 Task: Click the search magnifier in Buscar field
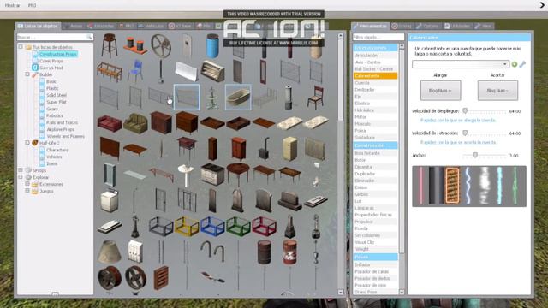tap(89, 37)
